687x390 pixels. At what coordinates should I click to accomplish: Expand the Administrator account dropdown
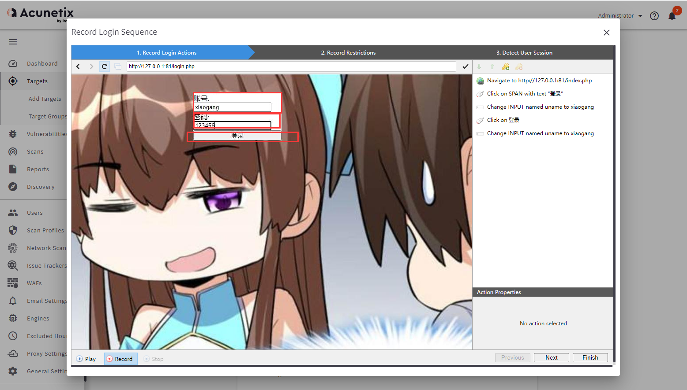click(x=620, y=16)
